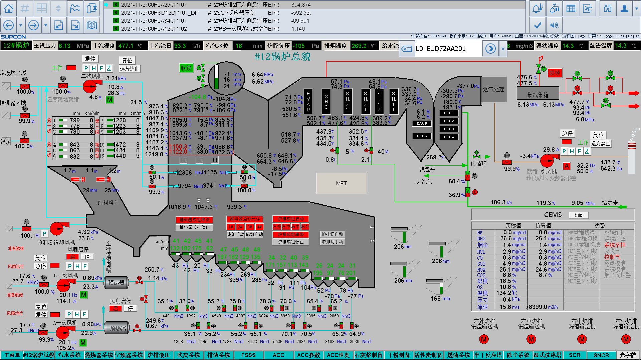Toggle the green 联锁 interlock button
Screen dimensions: 641x360
186,68
